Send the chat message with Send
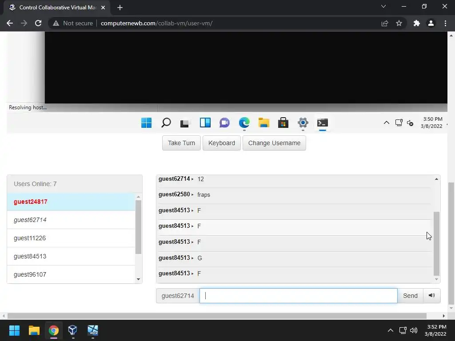Image resolution: width=455 pixels, height=341 pixels. (410, 296)
